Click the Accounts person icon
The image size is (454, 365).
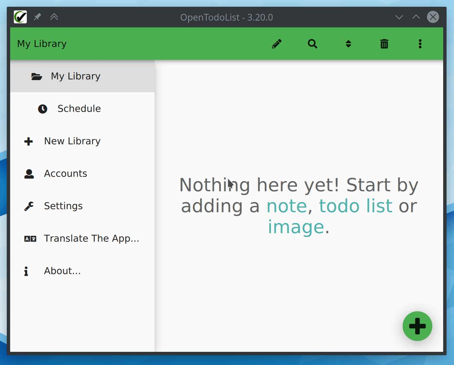[x=29, y=174]
